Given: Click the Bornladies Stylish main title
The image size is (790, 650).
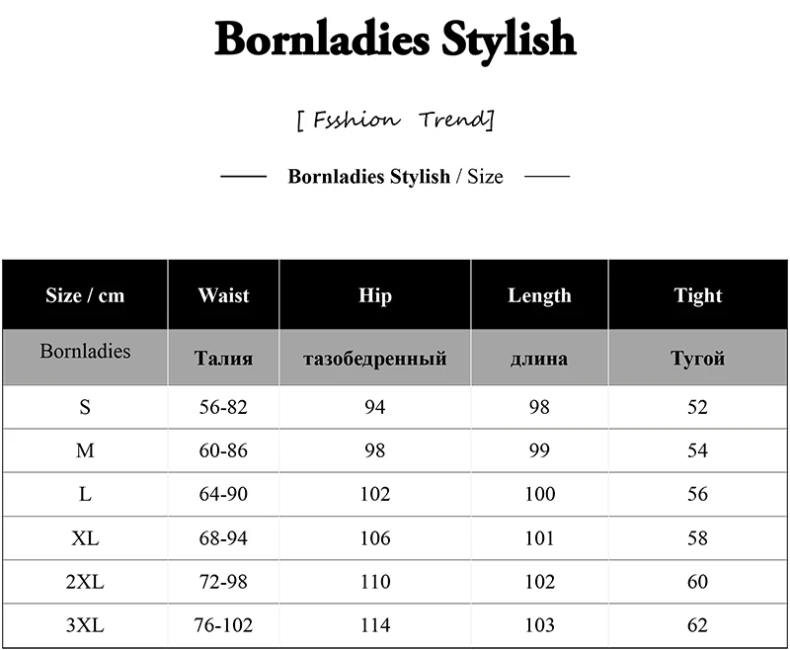Looking at the screenshot, I should [395, 39].
